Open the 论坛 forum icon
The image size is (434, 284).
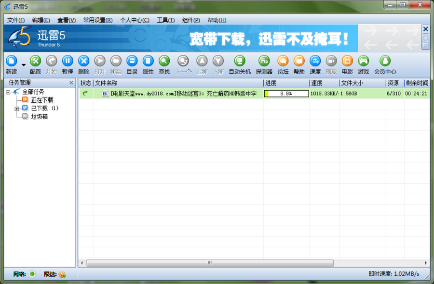283,61
